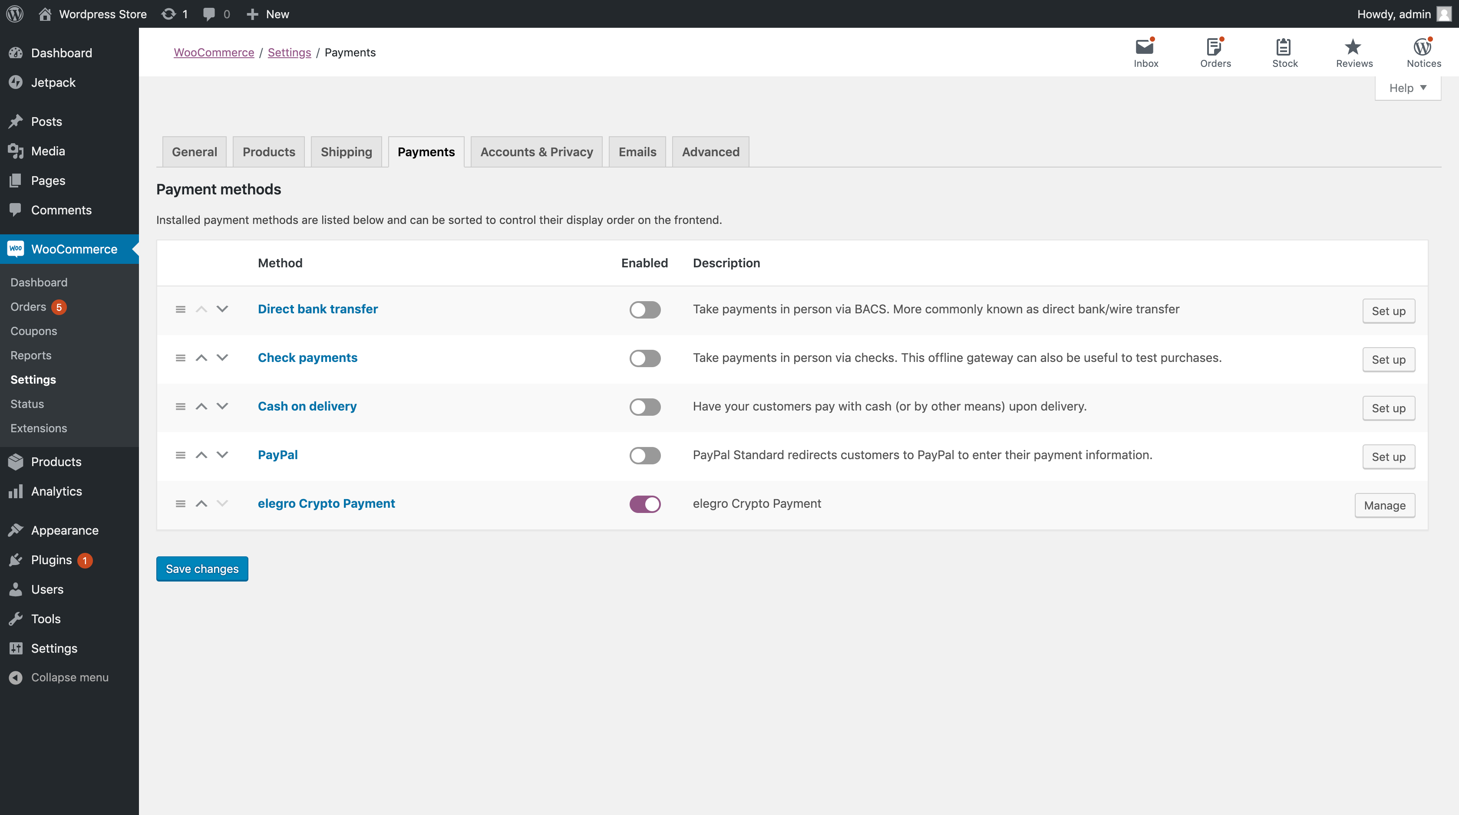Click the updates refresh icon in admin bar
The width and height of the screenshot is (1459, 815).
[169, 13]
